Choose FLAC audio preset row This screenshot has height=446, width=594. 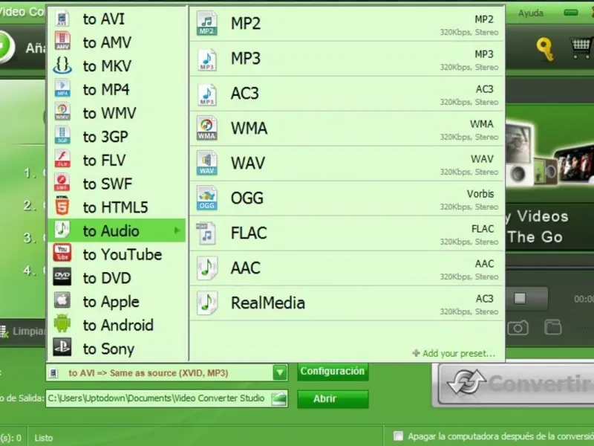[x=347, y=233]
